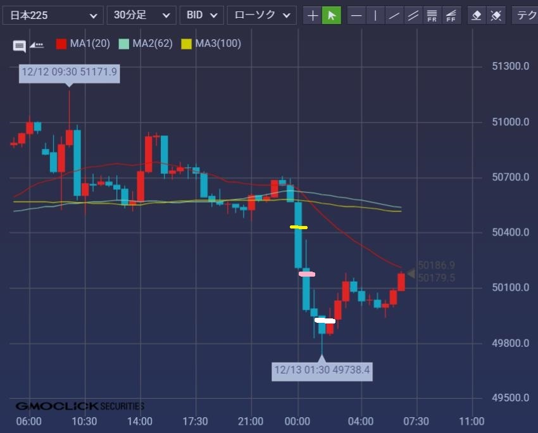This screenshot has height=433, width=538.
Task: Toggle the comment bubble icon in legend
Action: (x=20, y=46)
